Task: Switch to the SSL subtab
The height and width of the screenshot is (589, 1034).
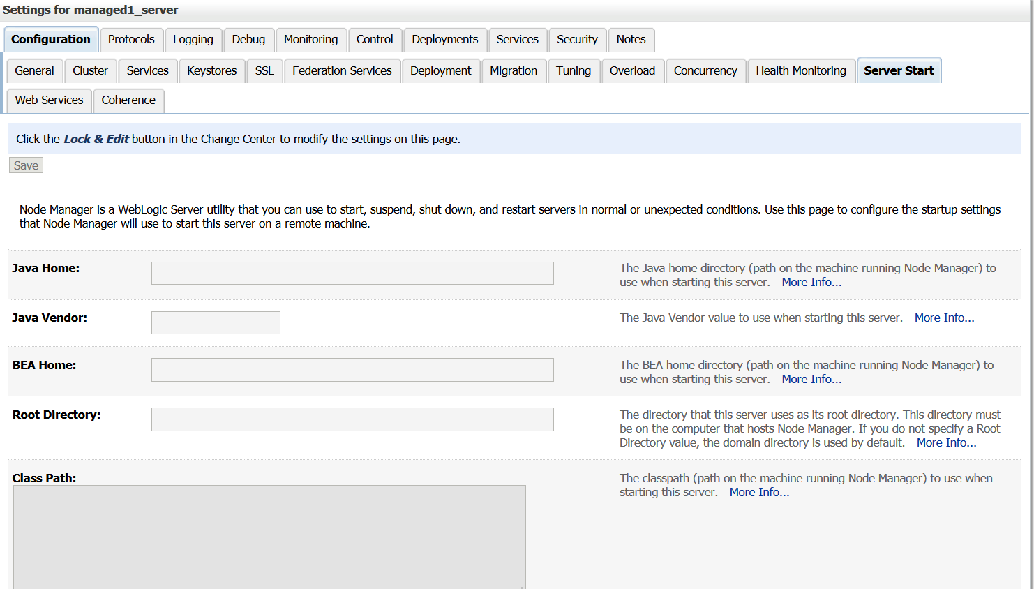Action: pos(264,71)
